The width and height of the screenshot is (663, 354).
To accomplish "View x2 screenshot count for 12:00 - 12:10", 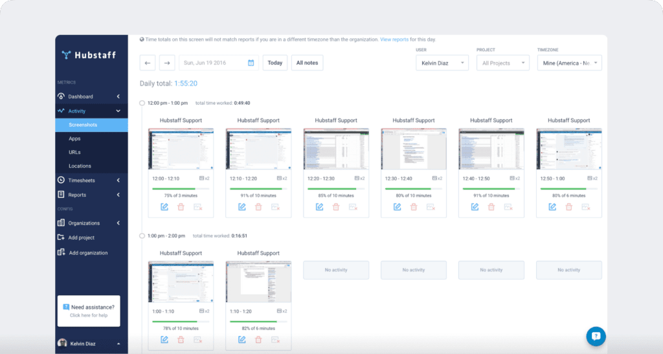I will pyautogui.click(x=204, y=178).
